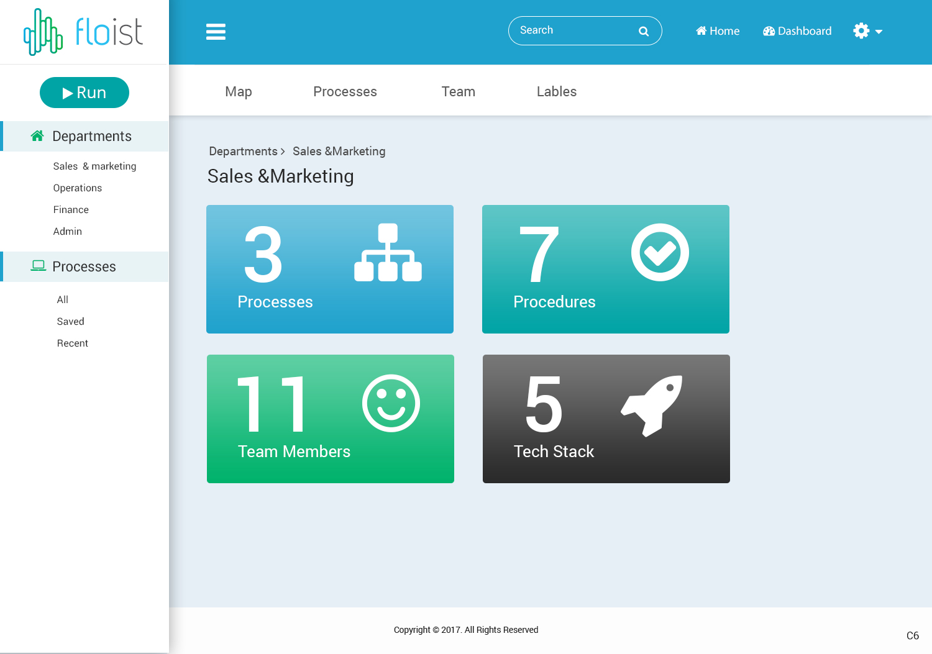Click the Tech Stack rocket card
The height and width of the screenshot is (654, 932).
point(606,419)
